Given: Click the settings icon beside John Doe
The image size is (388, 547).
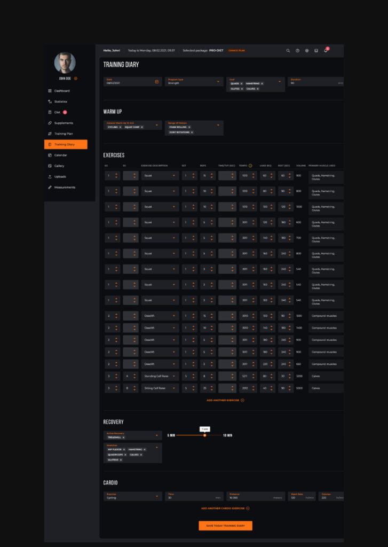Looking at the screenshot, I should tap(76, 79).
